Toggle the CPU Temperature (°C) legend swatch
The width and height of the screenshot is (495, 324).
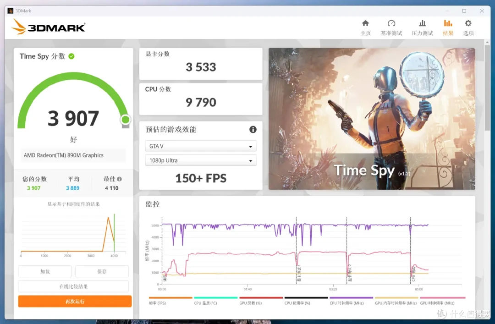(x=215, y=298)
